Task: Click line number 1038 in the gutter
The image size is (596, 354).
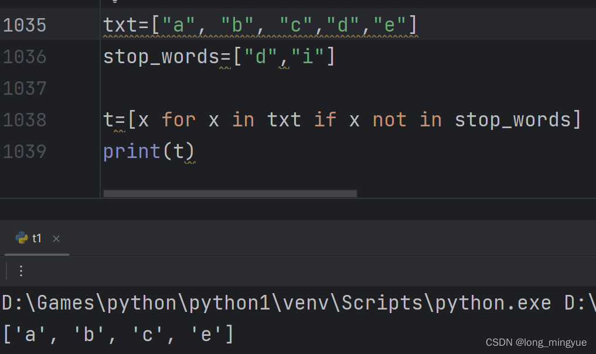Action: pos(25,119)
